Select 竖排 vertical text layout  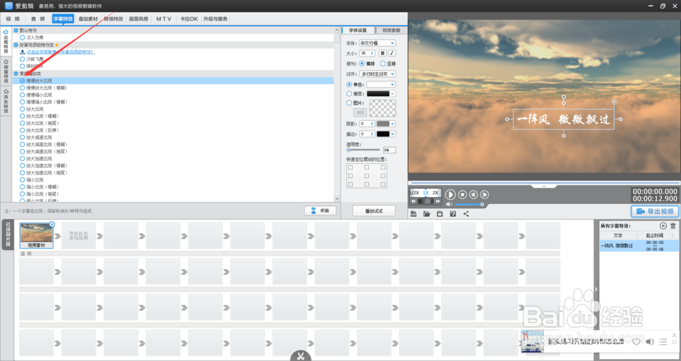383,64
